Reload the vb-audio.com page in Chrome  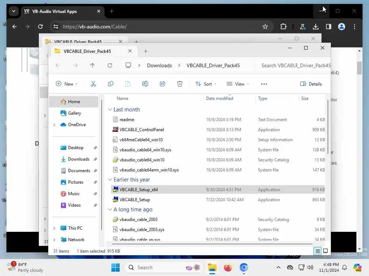click(40, 27)
